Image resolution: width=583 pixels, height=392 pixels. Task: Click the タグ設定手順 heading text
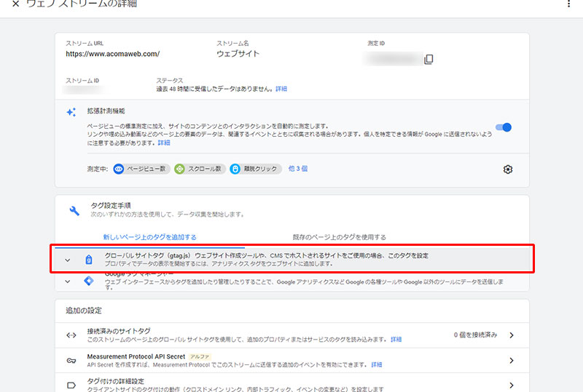coord(111,205)
